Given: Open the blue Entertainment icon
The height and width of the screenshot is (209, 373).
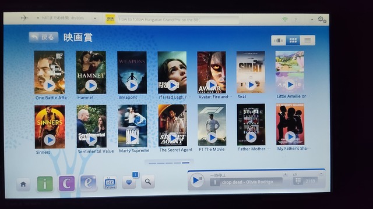Looking at the screenshot, I should pyautogui.click(x=88, y=183).
